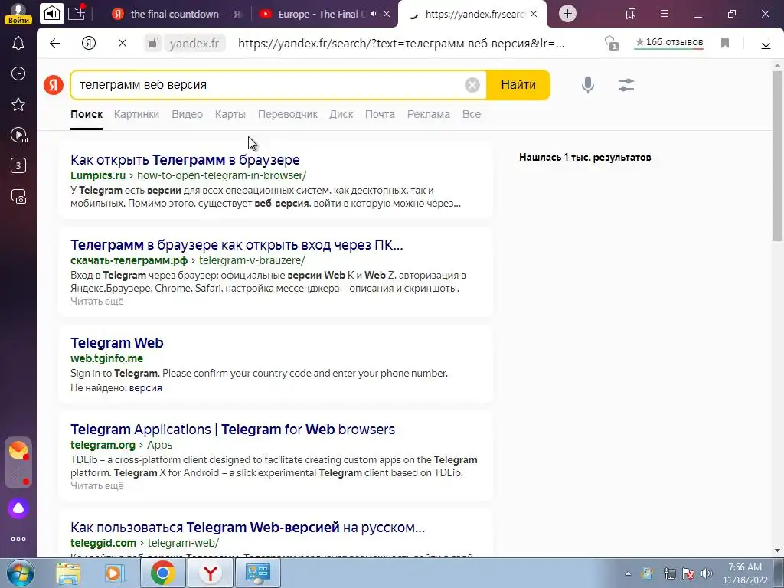Image resolution: width=784 pixels, height=588 pixels.
Task: Switch to the final countdown Yandex tab
Action: point(178,14)
